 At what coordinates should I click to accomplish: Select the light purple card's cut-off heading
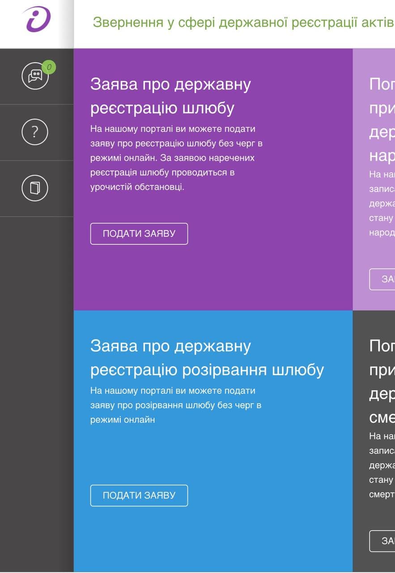point(382,120)
